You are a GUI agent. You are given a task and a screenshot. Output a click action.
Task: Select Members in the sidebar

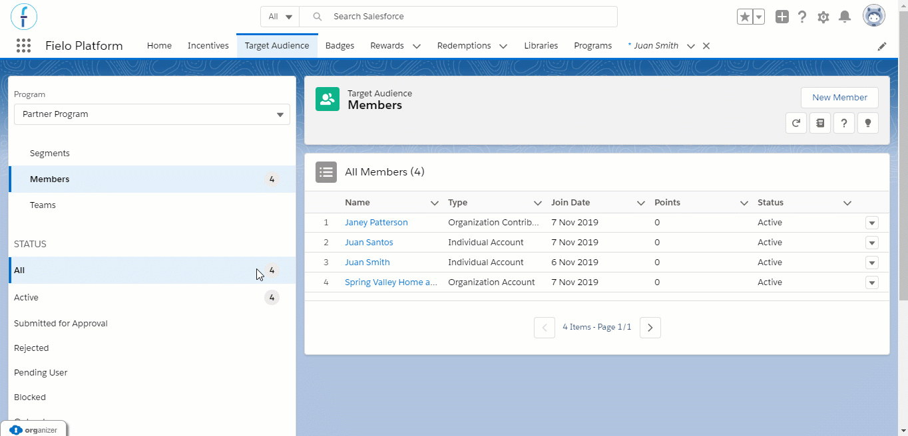pyautogui.click(x=152, y=179)
